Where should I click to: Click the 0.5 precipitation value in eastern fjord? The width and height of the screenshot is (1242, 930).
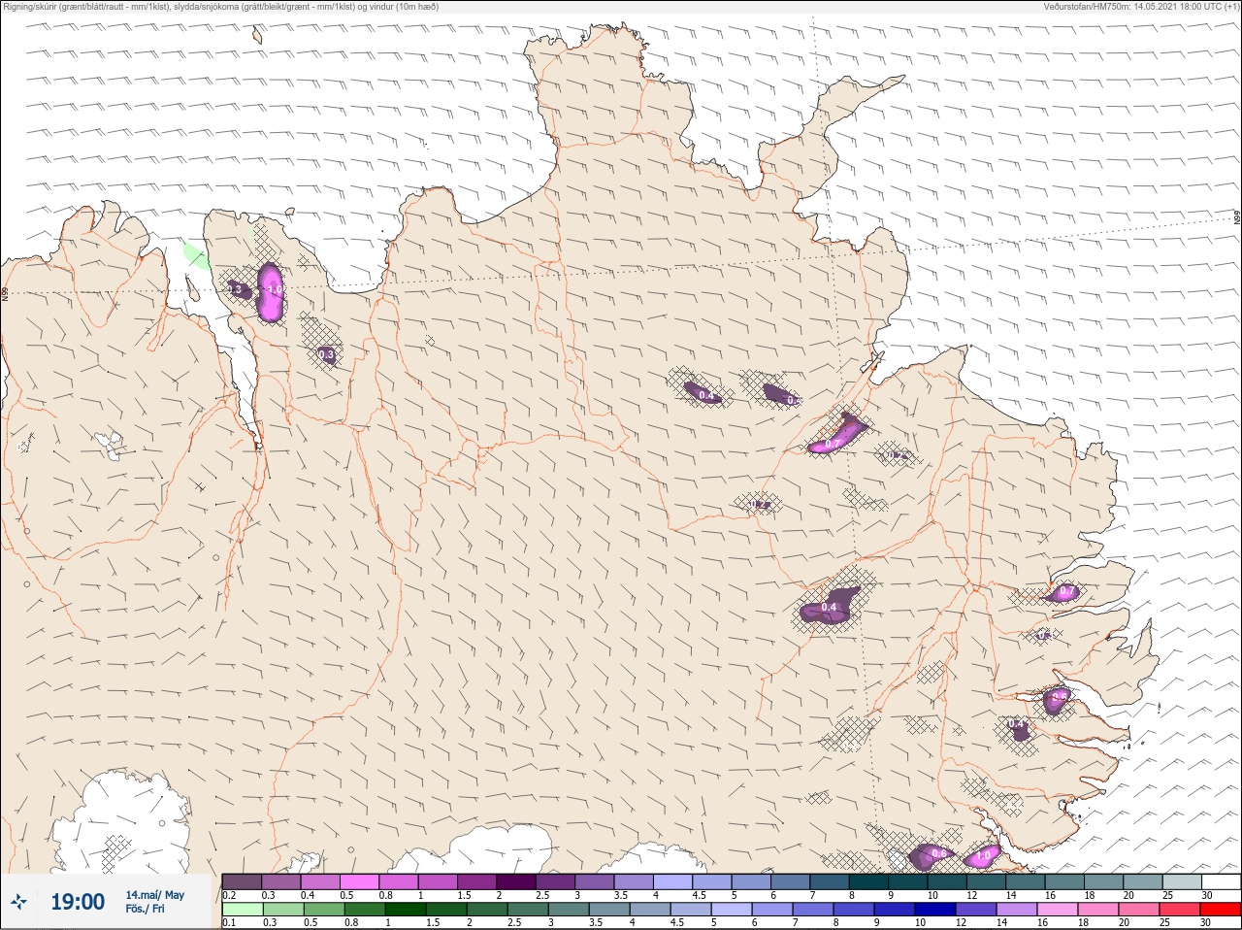point(1060,696)
